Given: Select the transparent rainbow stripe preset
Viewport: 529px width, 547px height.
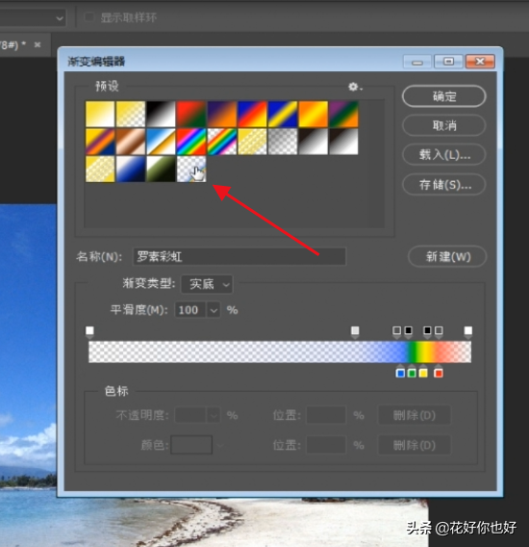Looking at the screenshot, I should pyautogui.click(x=222, y=142).
